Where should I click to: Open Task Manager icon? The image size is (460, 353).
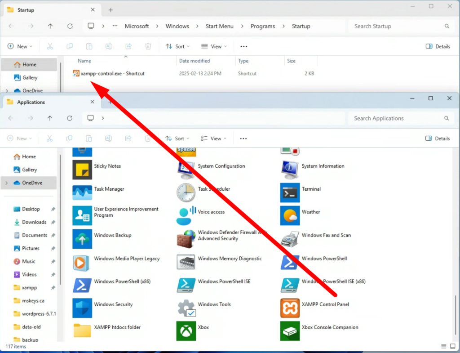click(x=82, y=192)
